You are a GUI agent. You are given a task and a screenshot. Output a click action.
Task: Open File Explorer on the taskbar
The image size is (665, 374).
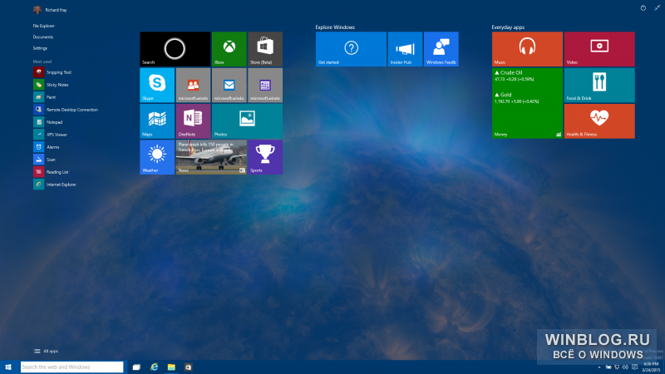(171, 367)
